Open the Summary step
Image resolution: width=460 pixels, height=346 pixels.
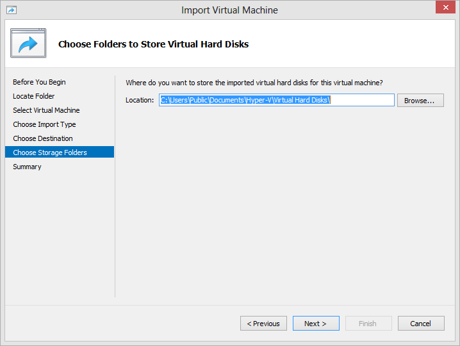27,167
